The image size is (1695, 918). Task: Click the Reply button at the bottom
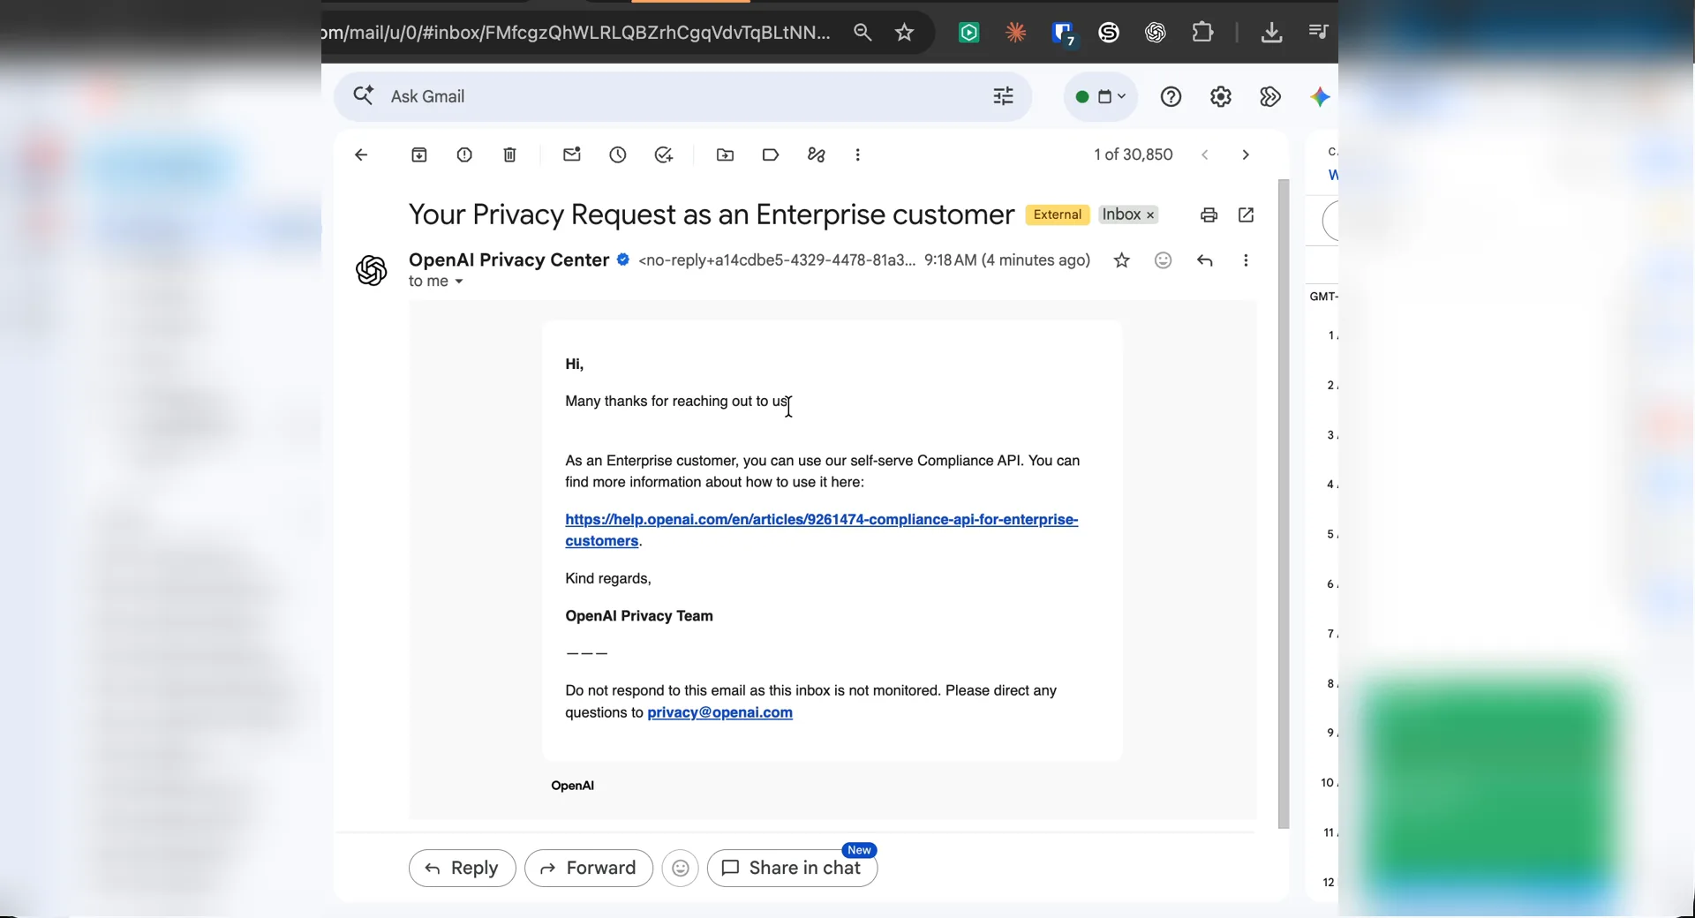tap(462, 869)
